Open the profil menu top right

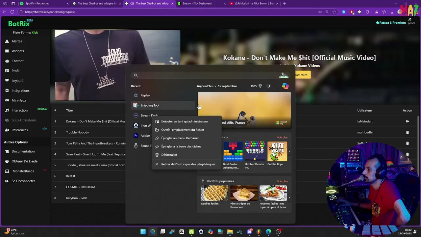click(x=411, y=21)
